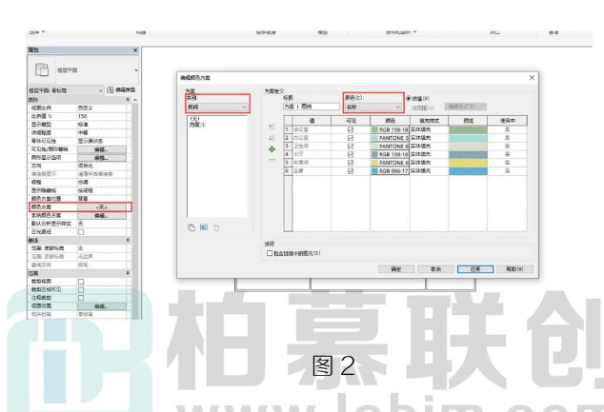Click the row 6 number header in table
Screen dimensions: 604x412
(x=288, y=171)
